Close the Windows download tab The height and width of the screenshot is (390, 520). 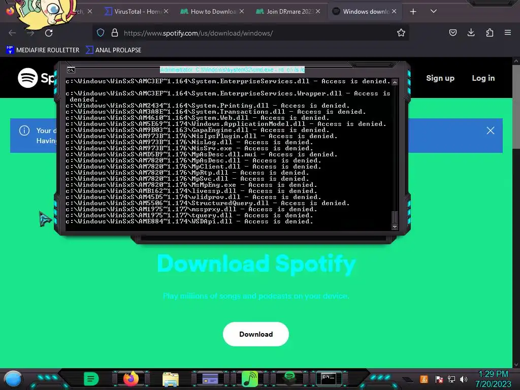[x=394, y=11]
